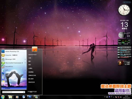Expand Messenger 2009 jump list arrow
The image size is (132, 99).
(x=25, y=59)
